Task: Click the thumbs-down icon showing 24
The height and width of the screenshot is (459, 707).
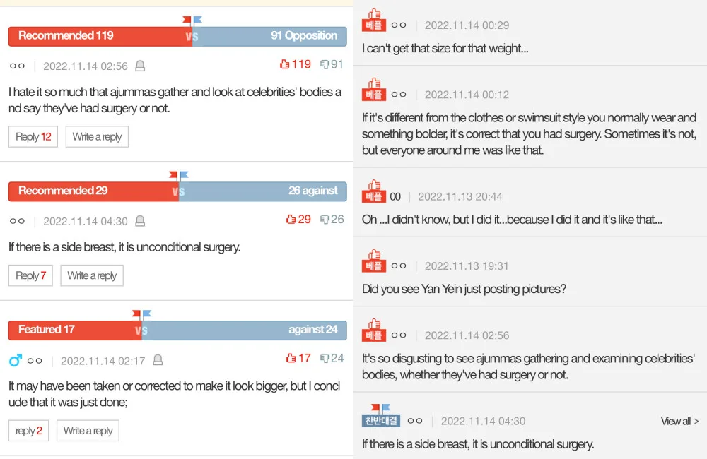Action: [x=325, y=358]
